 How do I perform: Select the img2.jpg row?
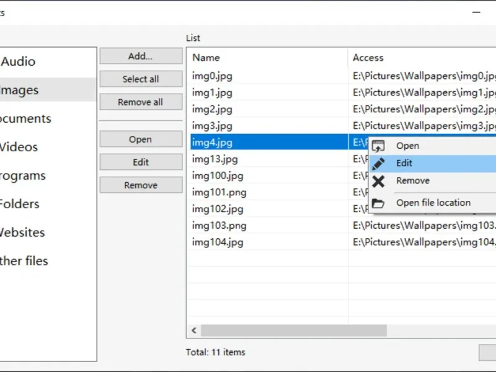click(x=343, y=109)
